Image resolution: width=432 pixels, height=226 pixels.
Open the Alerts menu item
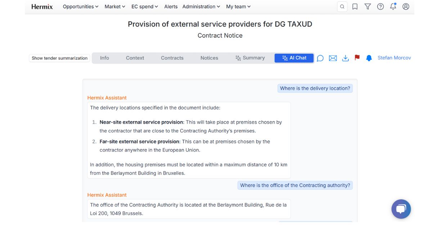pyautogui.click(x=171, y=6)
